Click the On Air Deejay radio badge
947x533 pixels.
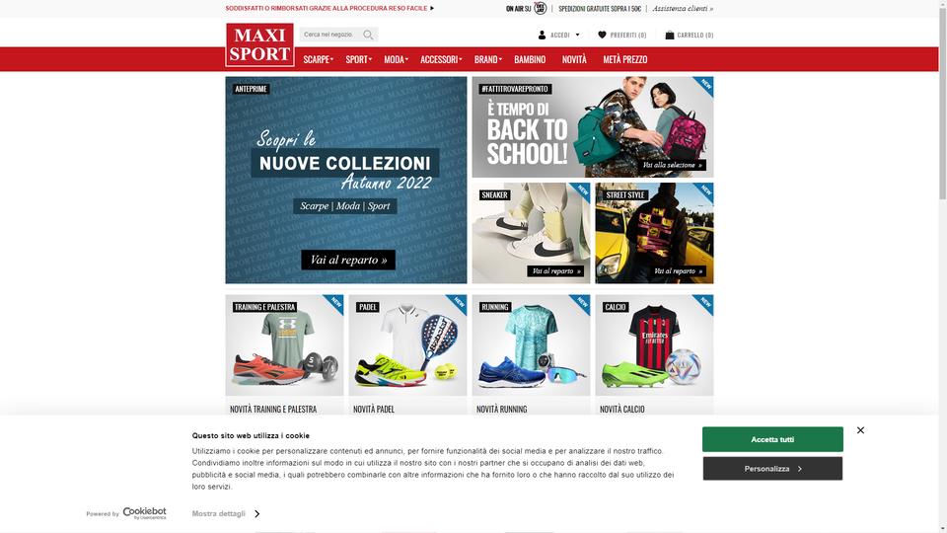click(x=540, y=9)
